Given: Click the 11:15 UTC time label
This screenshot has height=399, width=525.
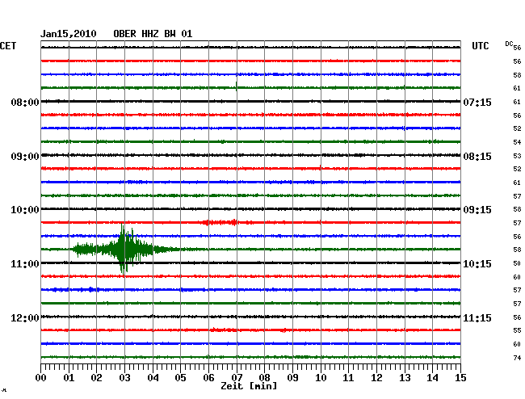Looking at the screenshot, I should click(477, 317).
